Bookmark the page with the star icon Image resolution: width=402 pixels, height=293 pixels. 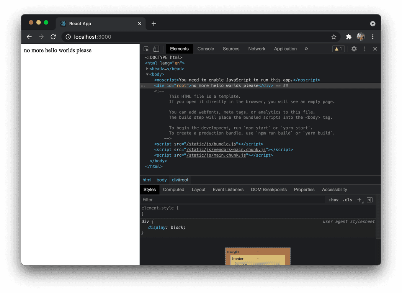[x=334, y=37]
